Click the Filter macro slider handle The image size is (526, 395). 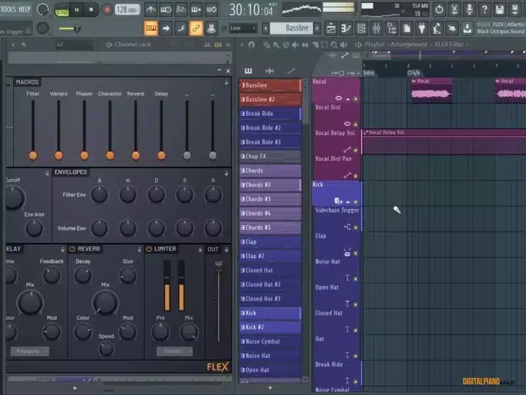coord(33,155)
